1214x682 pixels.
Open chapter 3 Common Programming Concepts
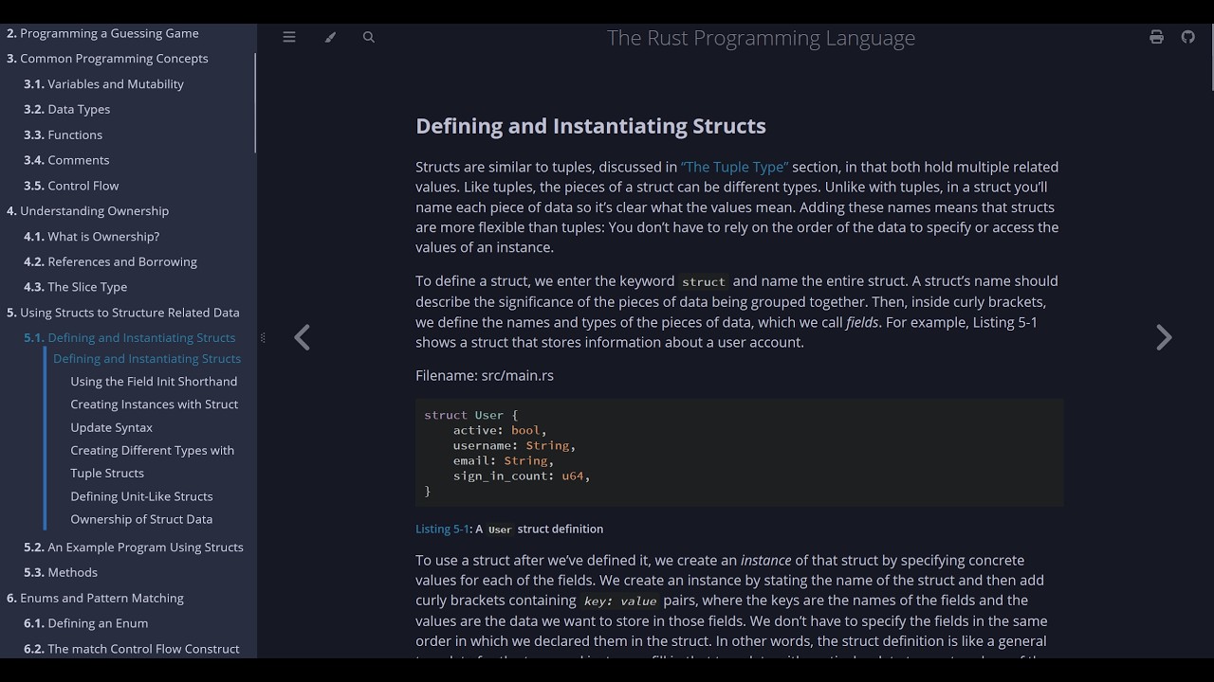click(107, 59)
